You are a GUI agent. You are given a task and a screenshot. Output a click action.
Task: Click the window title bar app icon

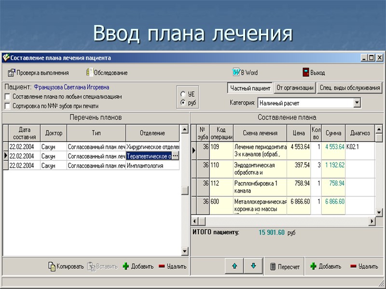point(6,58)
